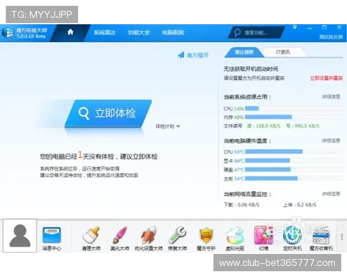Viewport: 347px width, 277px height.
Task: Launch 清理大师 cleaning tool
Action: point(91,239)
